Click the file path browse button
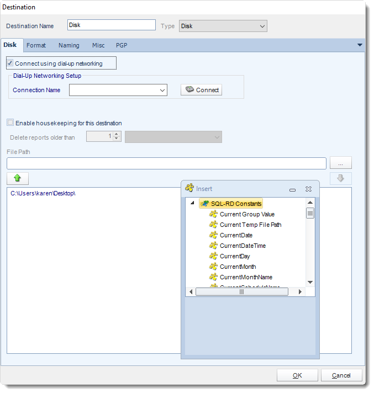Viewport: 374px width, 393px height. click(341, 163)
